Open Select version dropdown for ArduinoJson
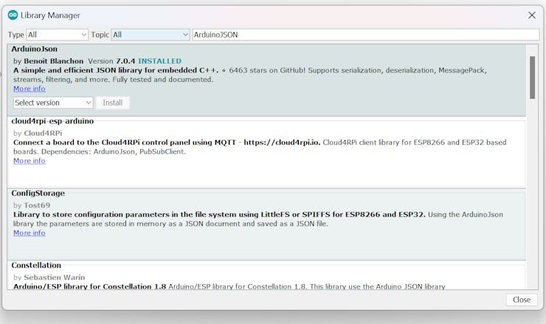Image resolution: width=546 pixels, height=324 pixels. click(53, 103)
